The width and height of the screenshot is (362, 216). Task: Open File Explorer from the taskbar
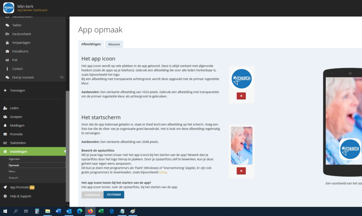(x=47, y=211)
